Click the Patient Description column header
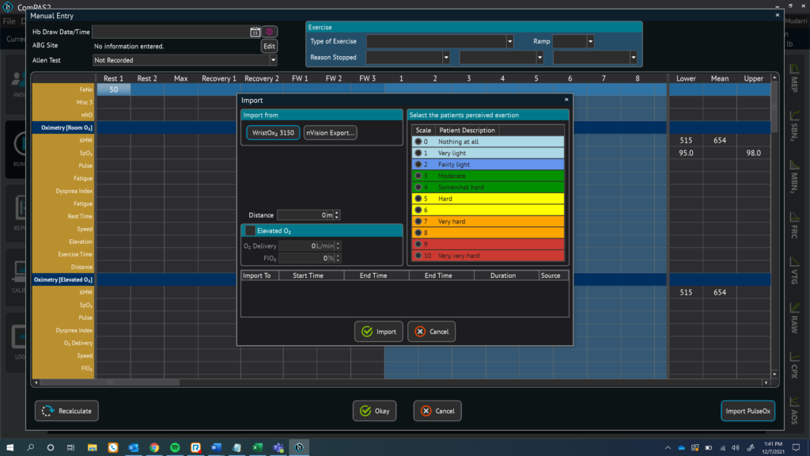 467,131
